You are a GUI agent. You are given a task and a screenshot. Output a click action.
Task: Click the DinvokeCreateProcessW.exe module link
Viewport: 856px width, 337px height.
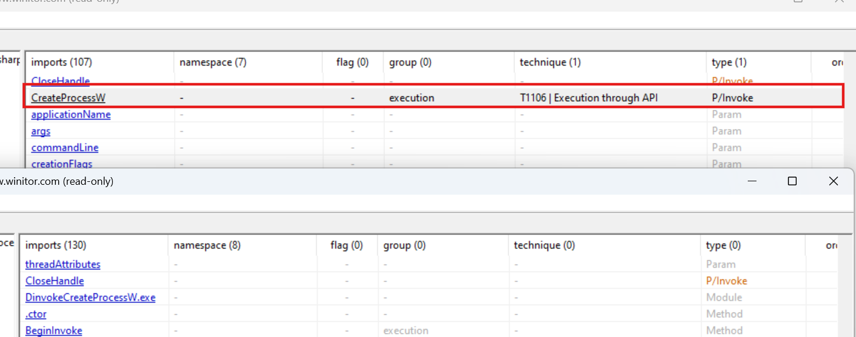point(90,297)
